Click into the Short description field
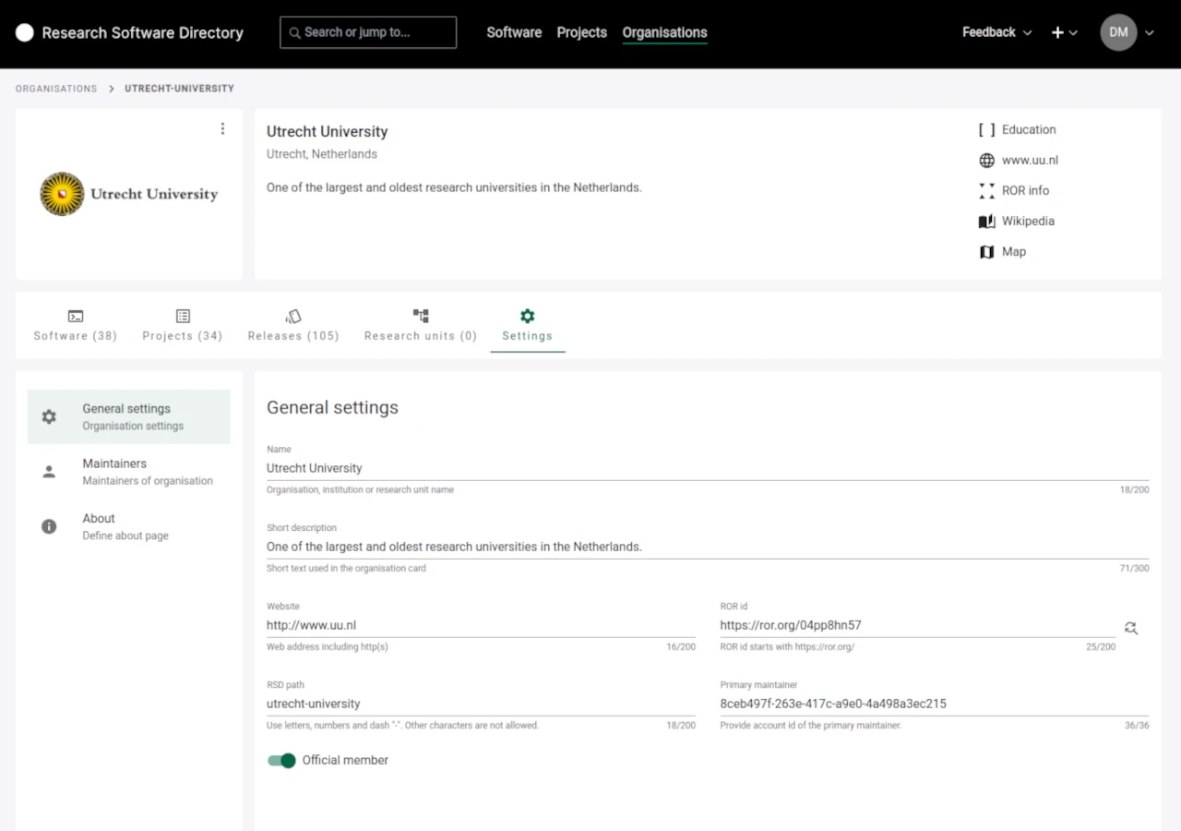Screen dimensions: 1181x831 pos(708,548)
